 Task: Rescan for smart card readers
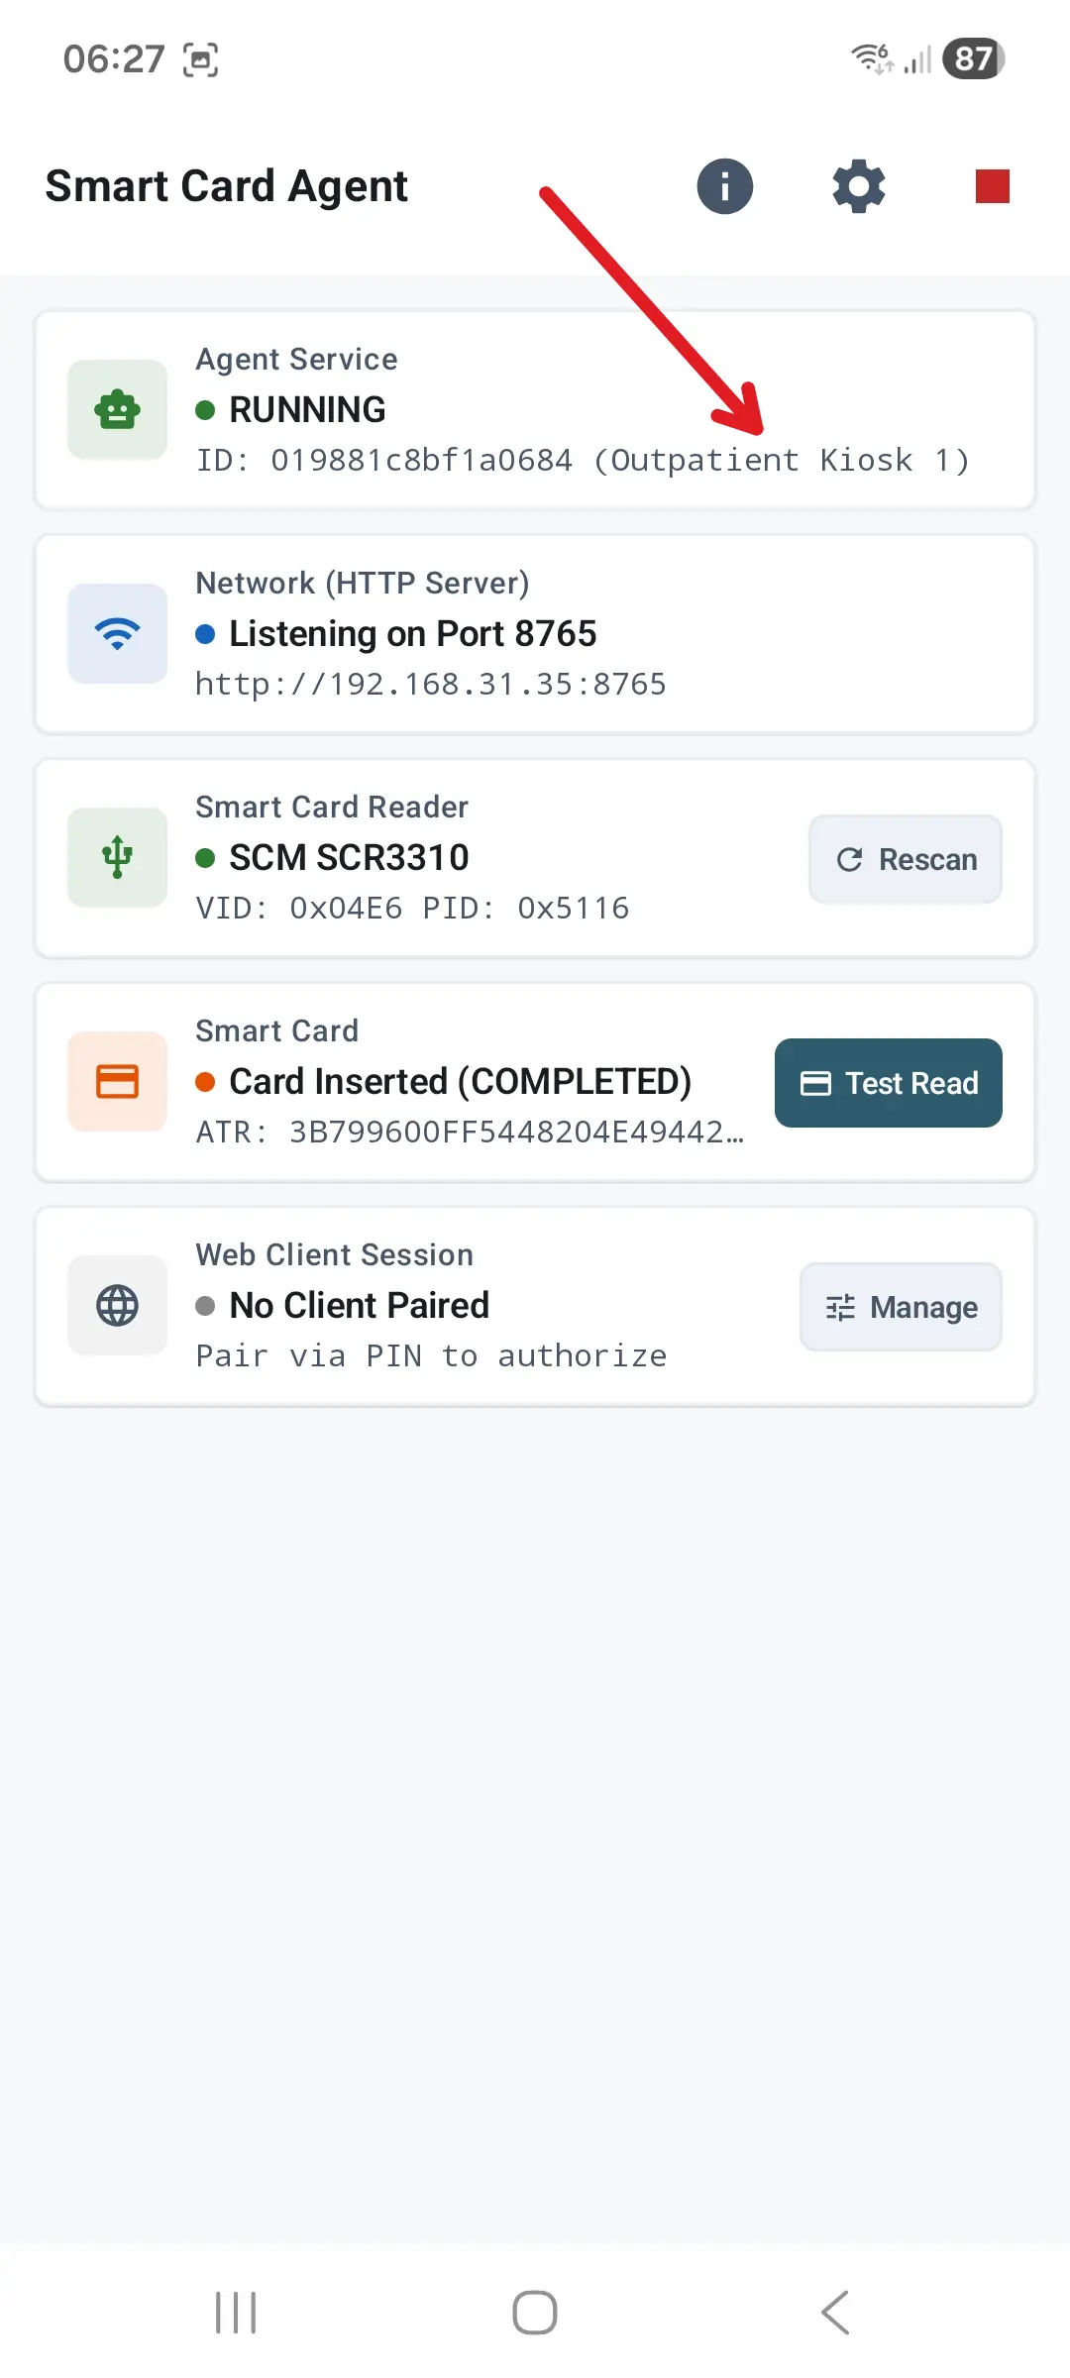906,859
